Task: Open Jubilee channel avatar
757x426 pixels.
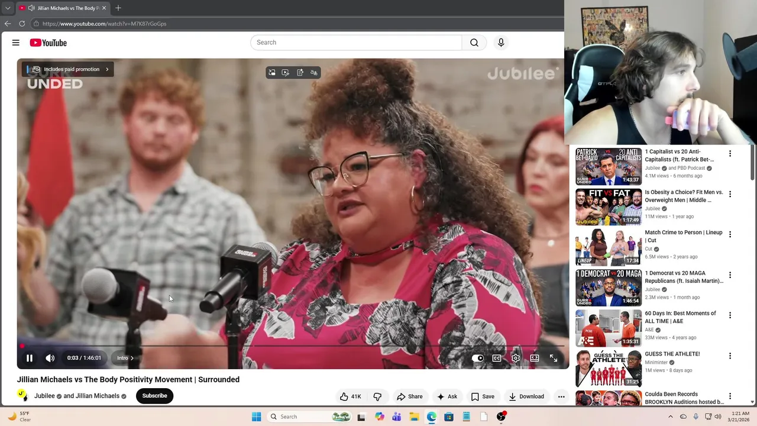Action: [x=22, y=395]
